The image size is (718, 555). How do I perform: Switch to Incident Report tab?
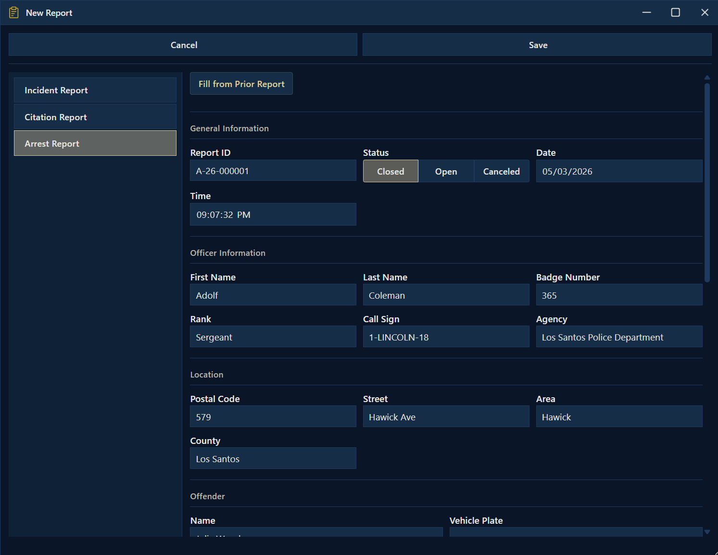point(95,90)
